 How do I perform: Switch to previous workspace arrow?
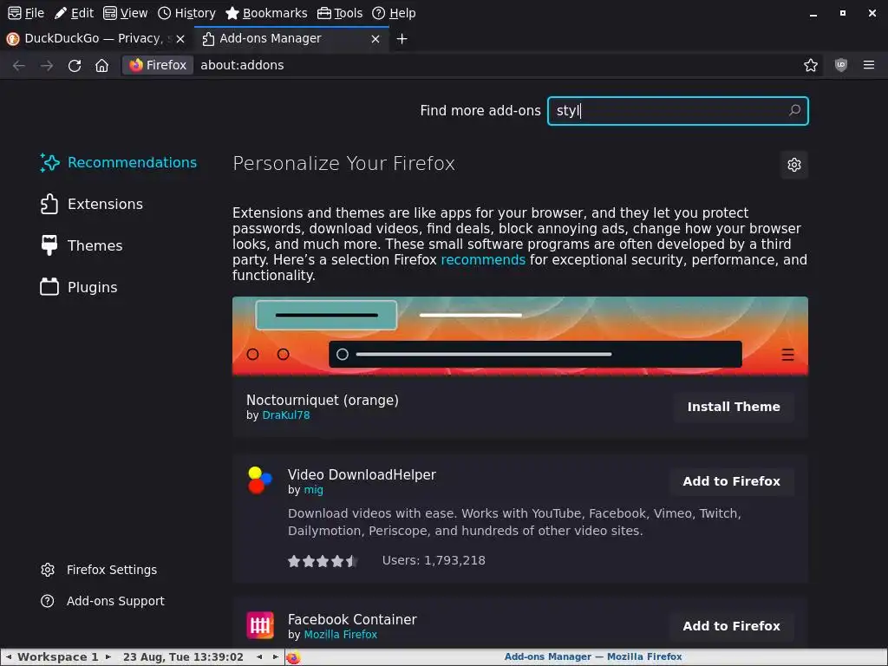pos(9,657)
